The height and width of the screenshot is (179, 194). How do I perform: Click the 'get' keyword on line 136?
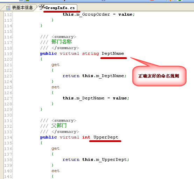tap(56, 149)
